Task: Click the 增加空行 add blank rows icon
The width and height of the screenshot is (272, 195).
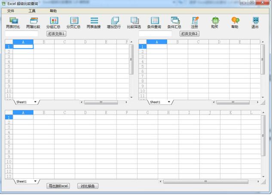Action: point(114,23)
